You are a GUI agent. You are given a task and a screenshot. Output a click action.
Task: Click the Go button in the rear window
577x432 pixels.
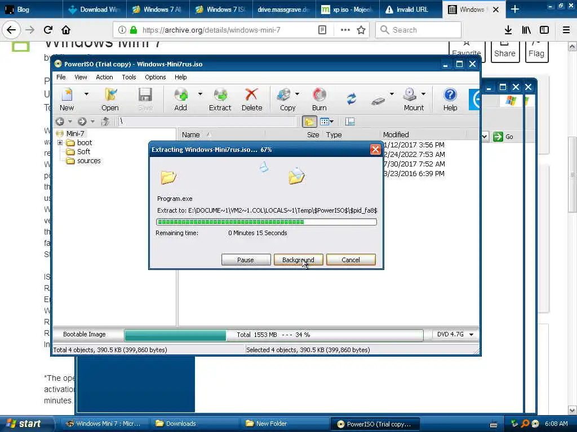(503, 137)
